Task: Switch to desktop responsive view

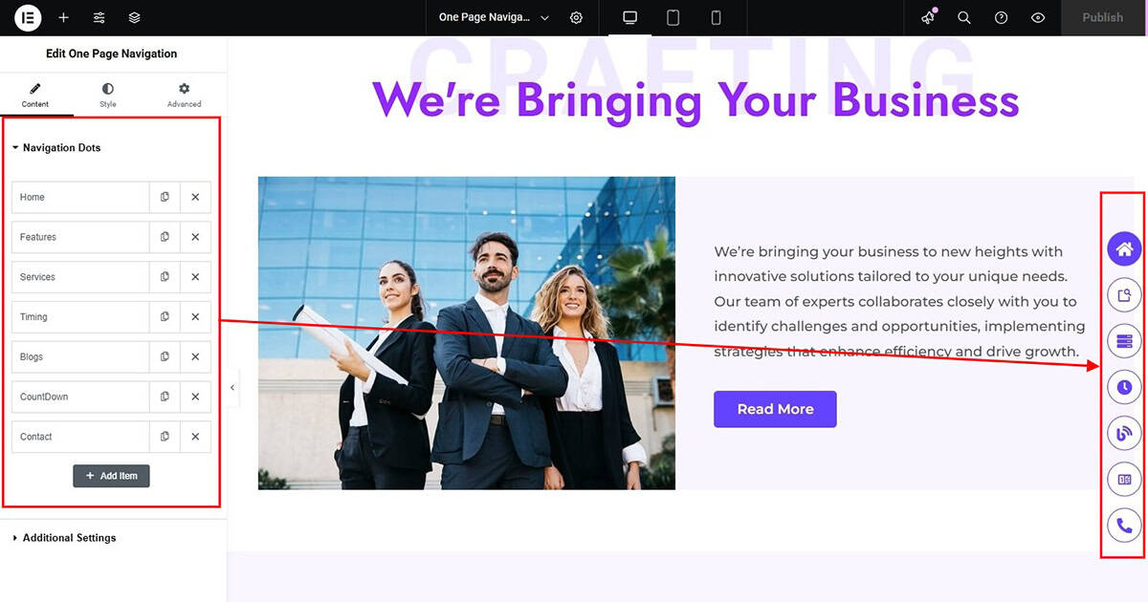Action: click(629, 17)
